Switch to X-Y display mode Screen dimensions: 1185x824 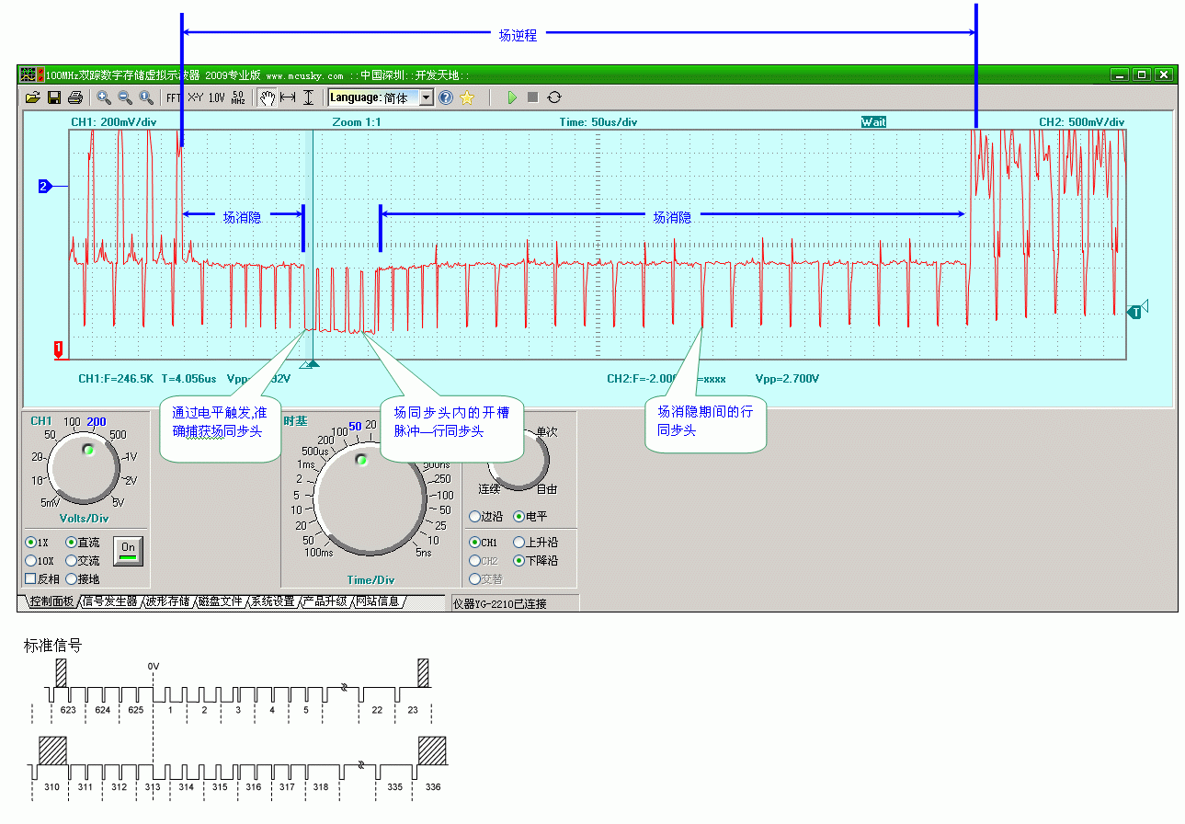[x=195, y=97]
